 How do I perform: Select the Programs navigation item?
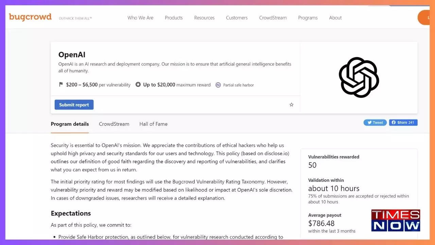(x=308, y=18)
